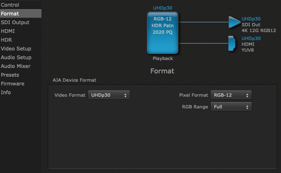Click the SDI Out triangle icon

(234, 22)
